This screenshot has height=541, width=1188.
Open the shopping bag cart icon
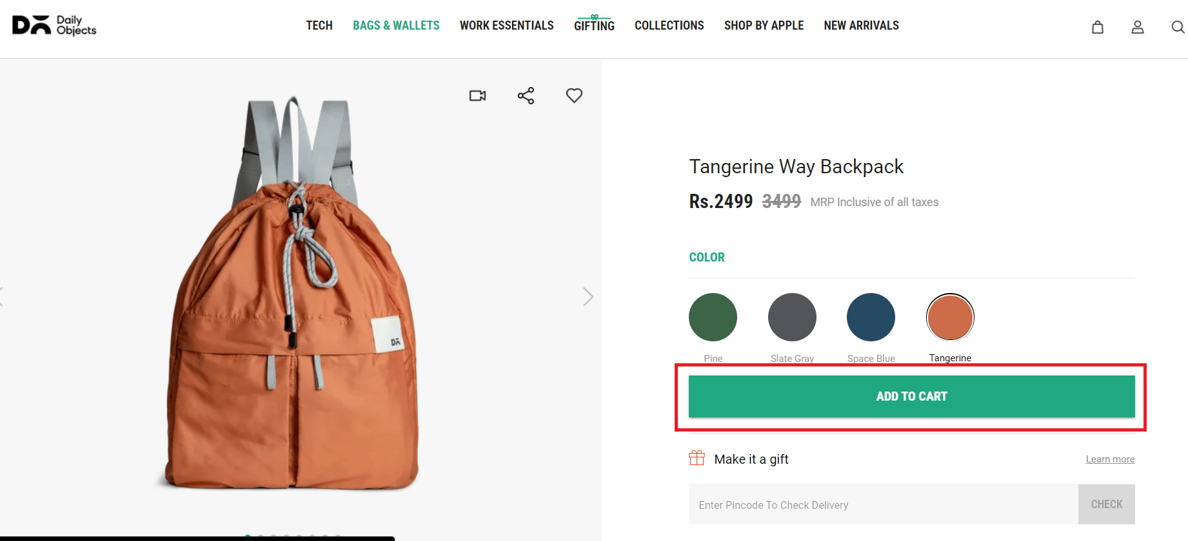1097,27
